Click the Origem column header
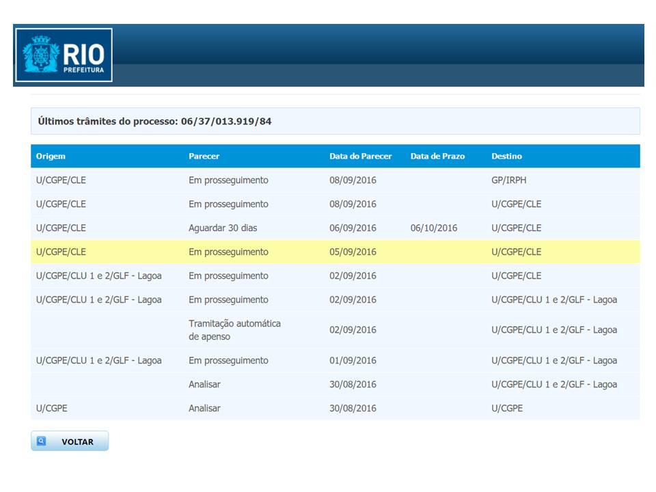This screenshot has height=492, width=656. pyautogui.click(x=51, y=156)
